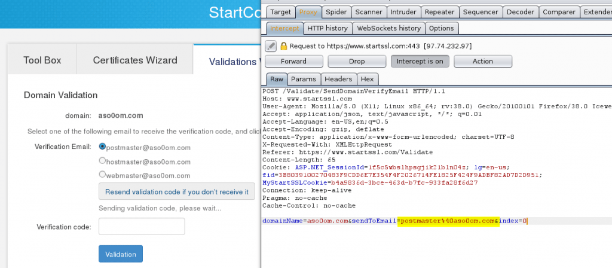The image size is (612, 268).
Task: Select the webmaster@aso0om.com radio button
Action: pyautogui.click(x=102, y=174)
